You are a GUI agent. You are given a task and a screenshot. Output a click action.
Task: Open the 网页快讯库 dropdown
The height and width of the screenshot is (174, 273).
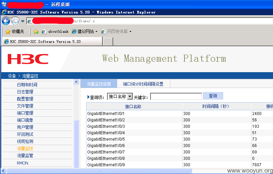pos(116,31)
